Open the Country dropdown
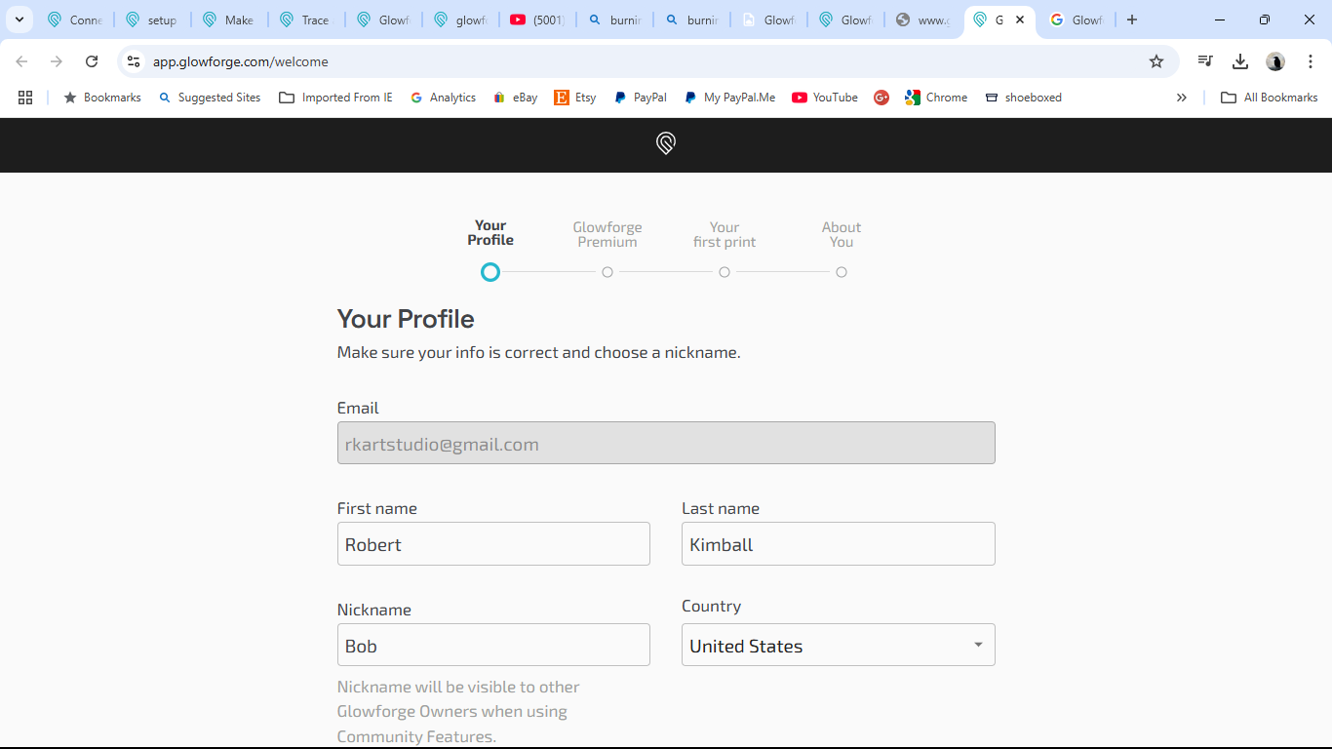 pyautogui.click(x=838, y=645)
